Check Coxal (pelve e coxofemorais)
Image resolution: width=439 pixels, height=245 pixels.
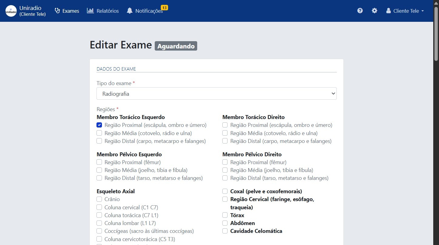coord(225,191)
